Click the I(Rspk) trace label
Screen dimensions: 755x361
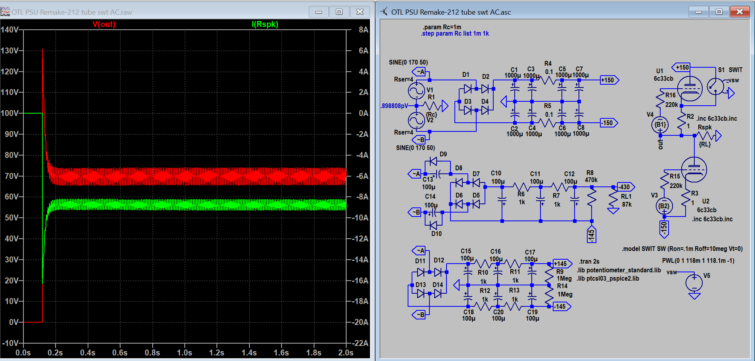[265, 24]
